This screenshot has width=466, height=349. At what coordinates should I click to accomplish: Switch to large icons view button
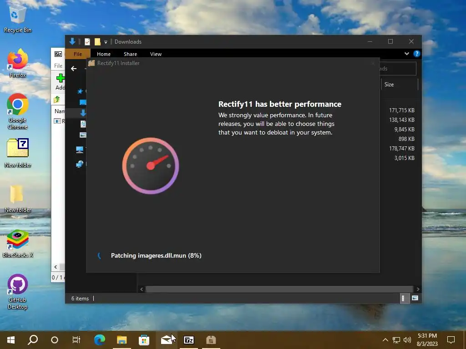[x=415, y=298]
